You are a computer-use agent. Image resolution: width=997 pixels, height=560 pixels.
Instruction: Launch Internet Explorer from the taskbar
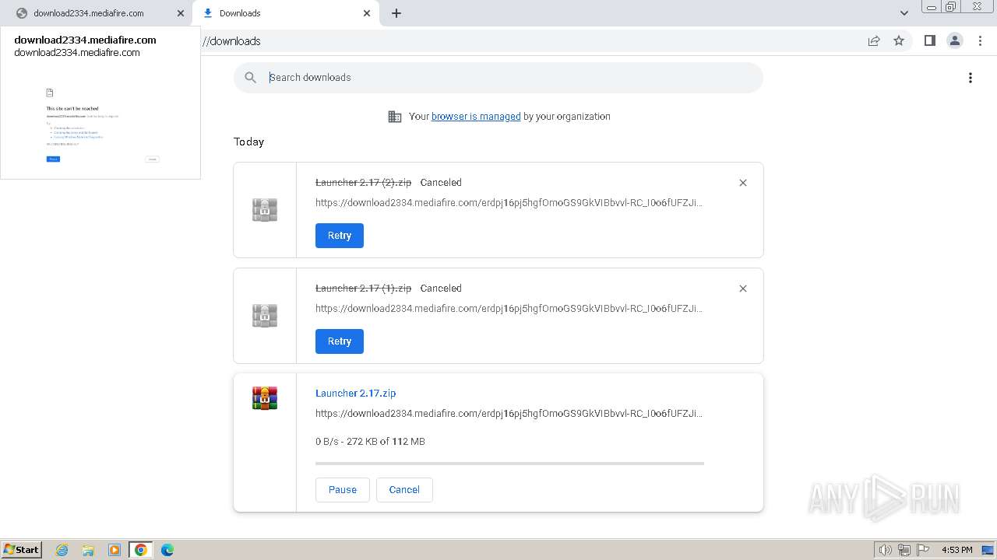pos(62,550)
